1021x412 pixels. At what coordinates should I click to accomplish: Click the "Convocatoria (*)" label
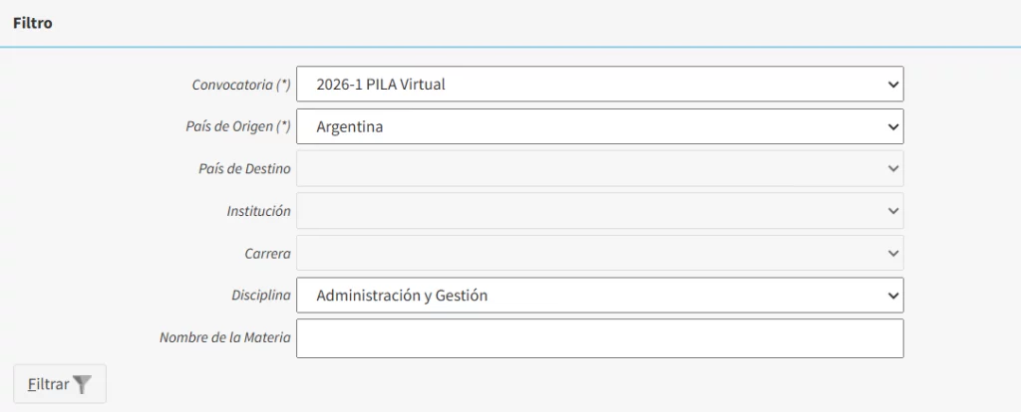[241, 85]
